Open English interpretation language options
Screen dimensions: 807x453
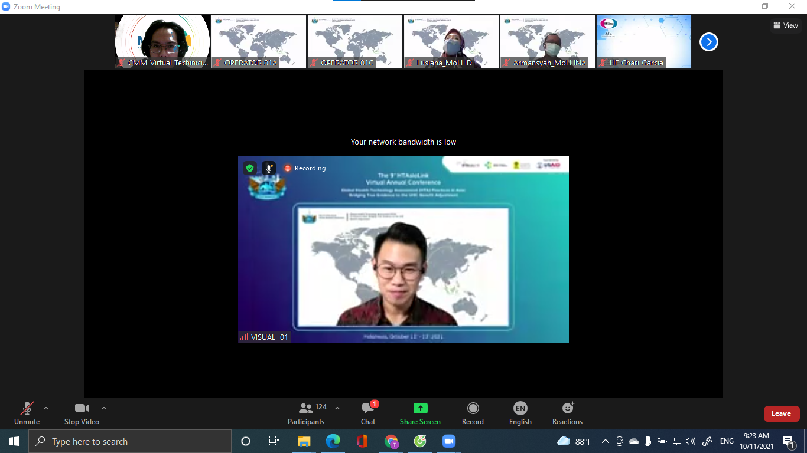tap(520, 413)
